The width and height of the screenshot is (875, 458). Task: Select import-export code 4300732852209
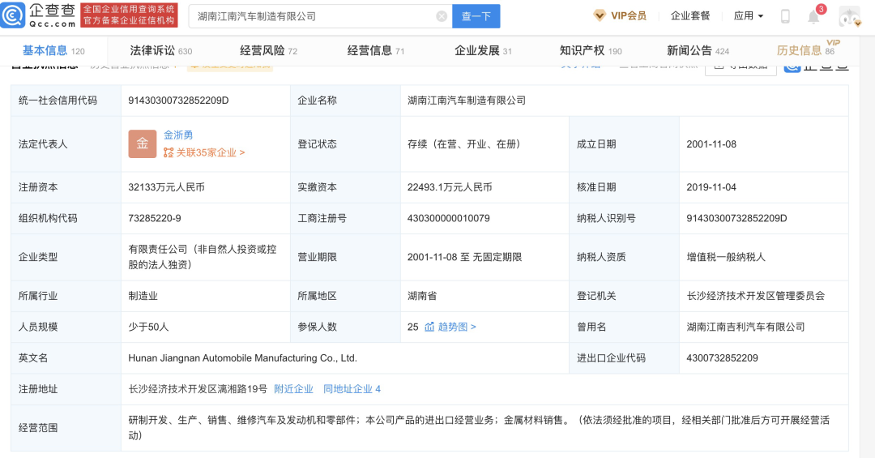[x=722, y=358]
